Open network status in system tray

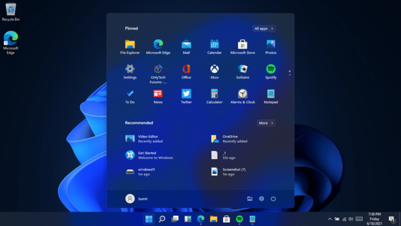point(344,219)
